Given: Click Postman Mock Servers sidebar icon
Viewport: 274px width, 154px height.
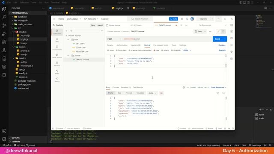Looking at the screenshot, I should tap(57, 56).
